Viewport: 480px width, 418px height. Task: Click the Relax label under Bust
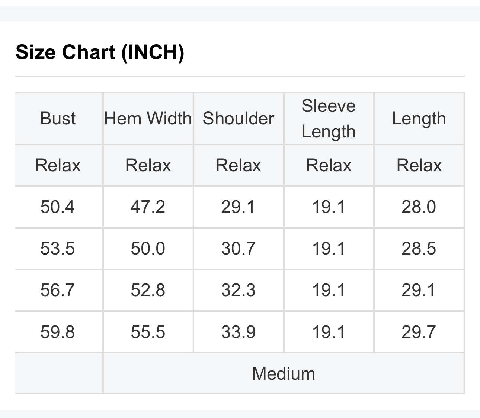tap(58, 165)
